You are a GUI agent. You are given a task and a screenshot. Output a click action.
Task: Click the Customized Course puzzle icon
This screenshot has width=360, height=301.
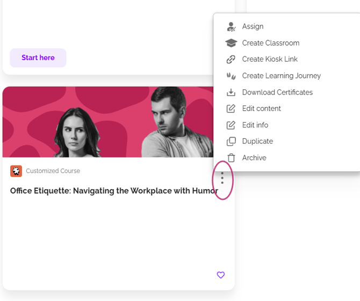point(16,171)
